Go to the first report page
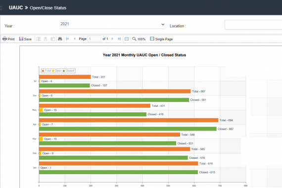Screen dimensions: 282x188 tap(67, 39)
